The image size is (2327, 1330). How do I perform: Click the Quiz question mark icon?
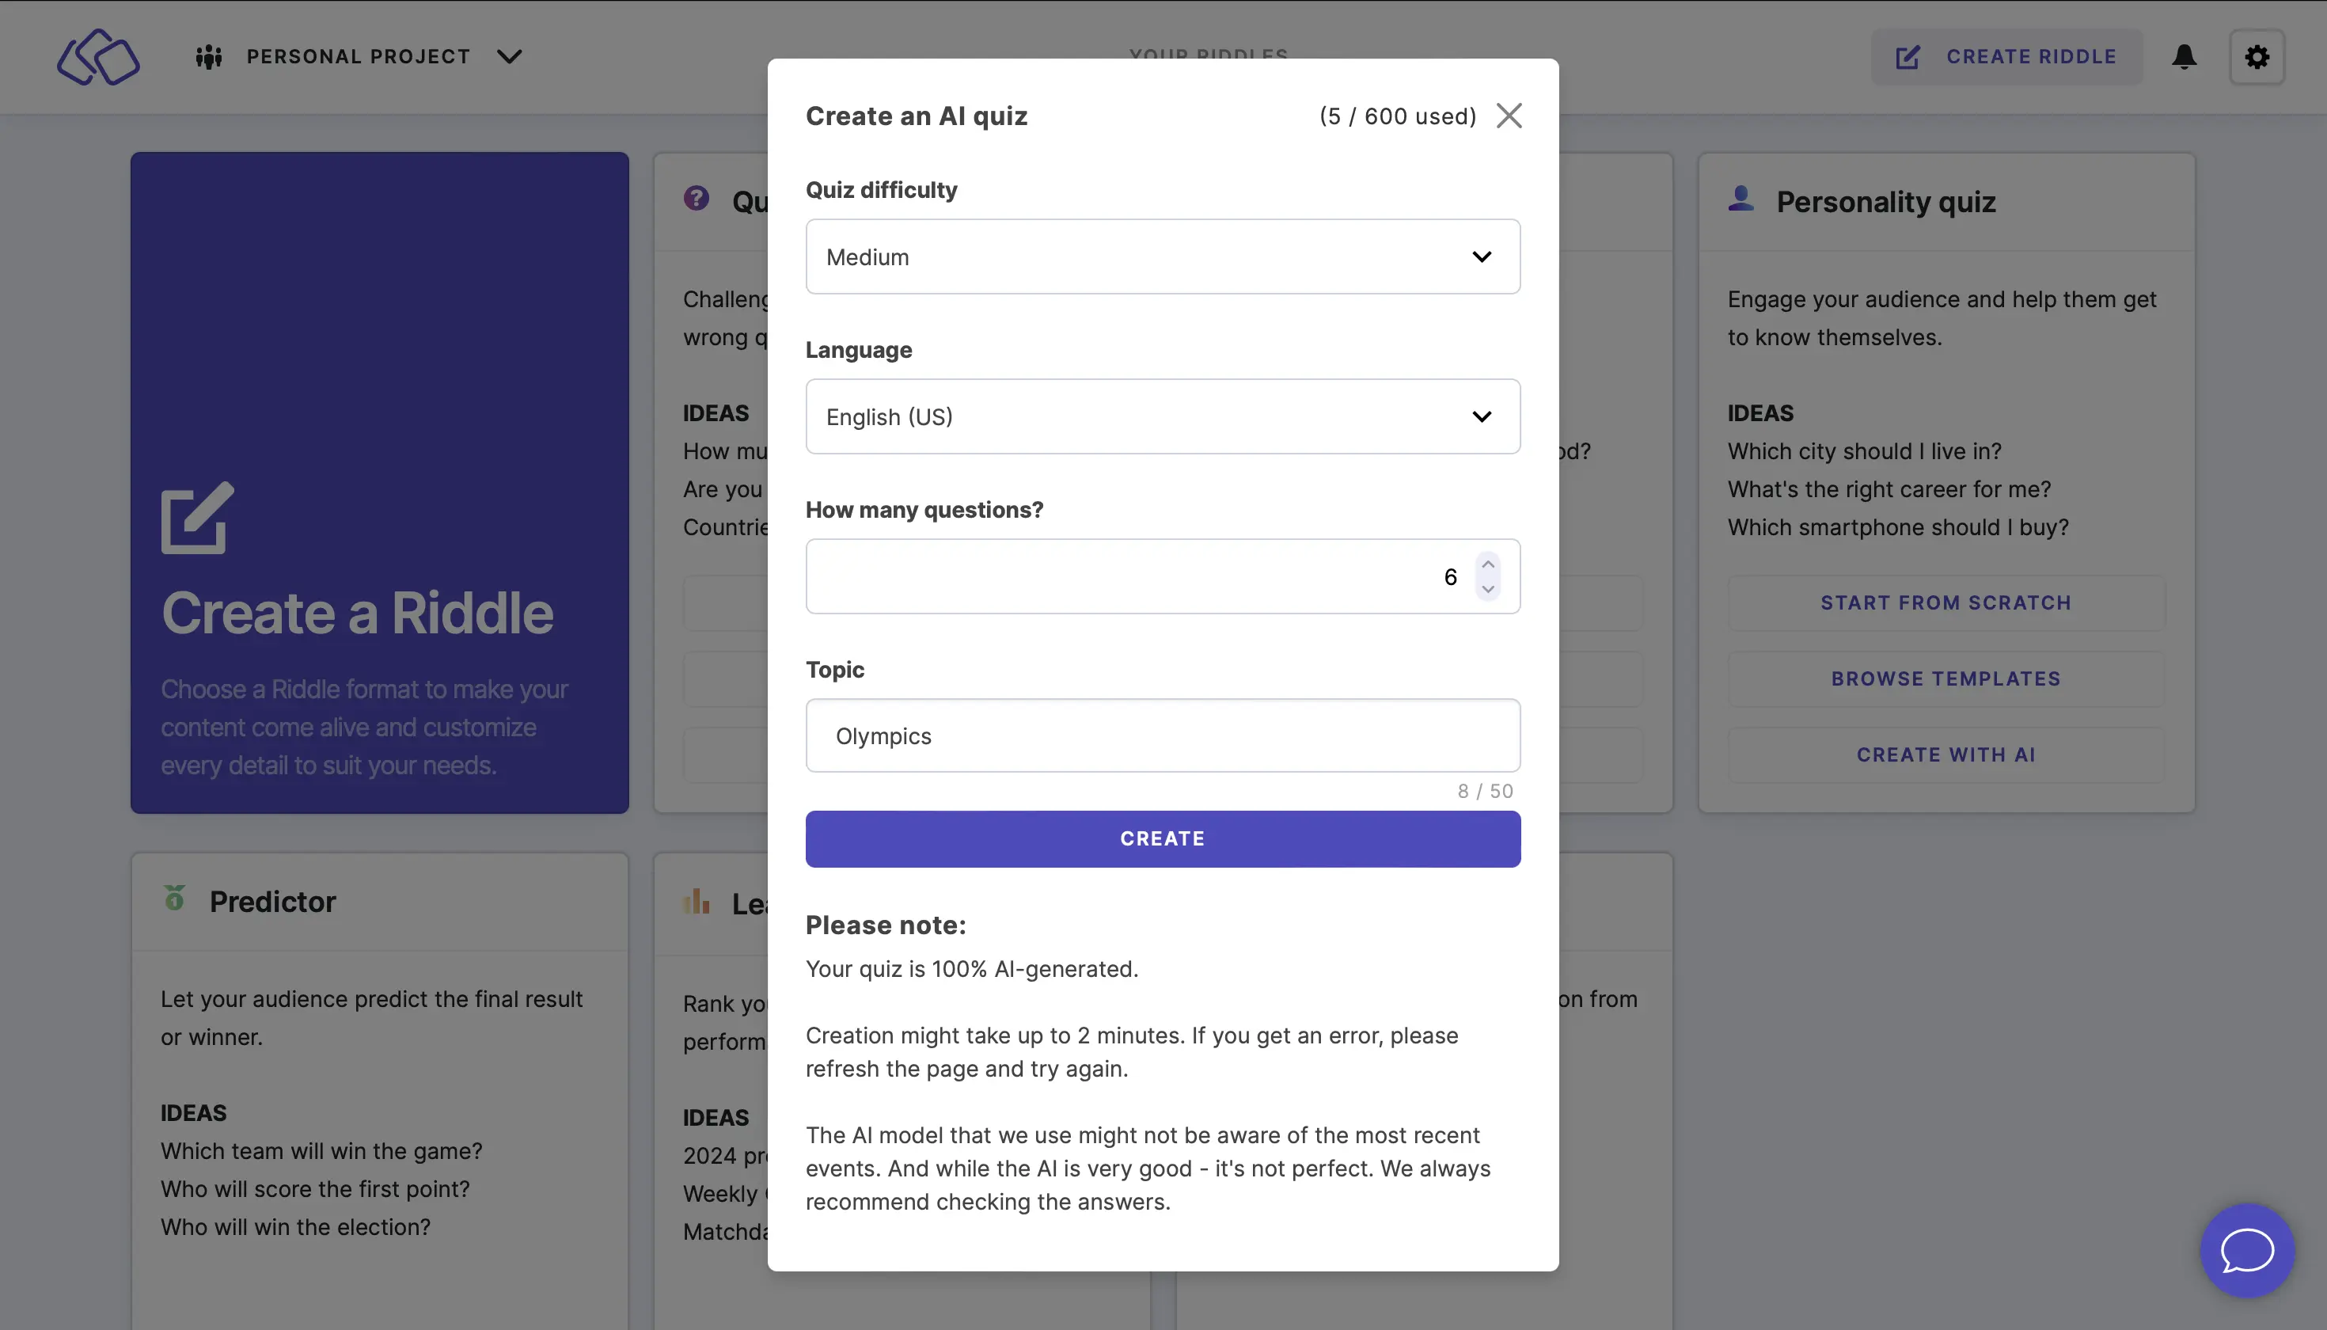click(696, 198)
